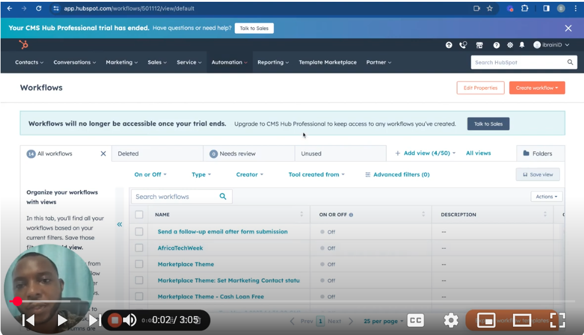Open the Conversations menu
The height and width of the screenshot is (335, 584).
75,62
